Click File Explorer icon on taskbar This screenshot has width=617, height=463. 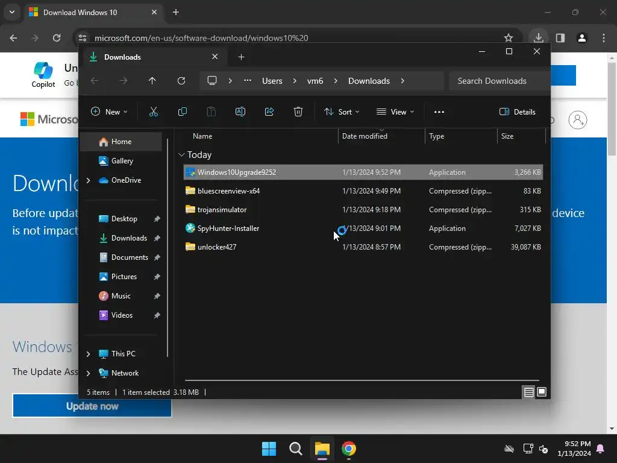[x=322, y=449]
